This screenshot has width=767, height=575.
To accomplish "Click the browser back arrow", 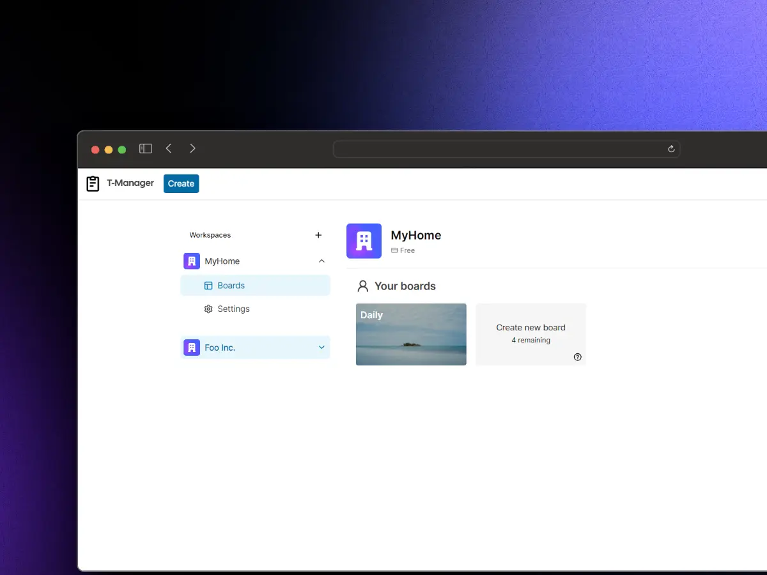I will [x=168, y=148].
